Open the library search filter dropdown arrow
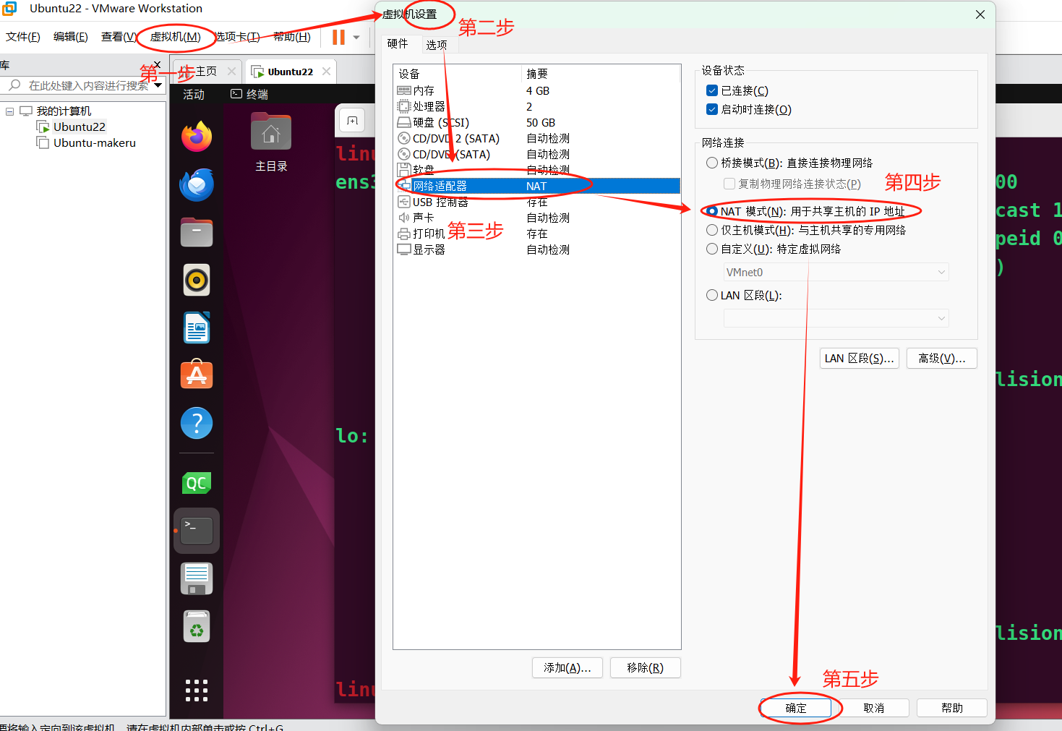The image size is (1062, 731). 158,85
